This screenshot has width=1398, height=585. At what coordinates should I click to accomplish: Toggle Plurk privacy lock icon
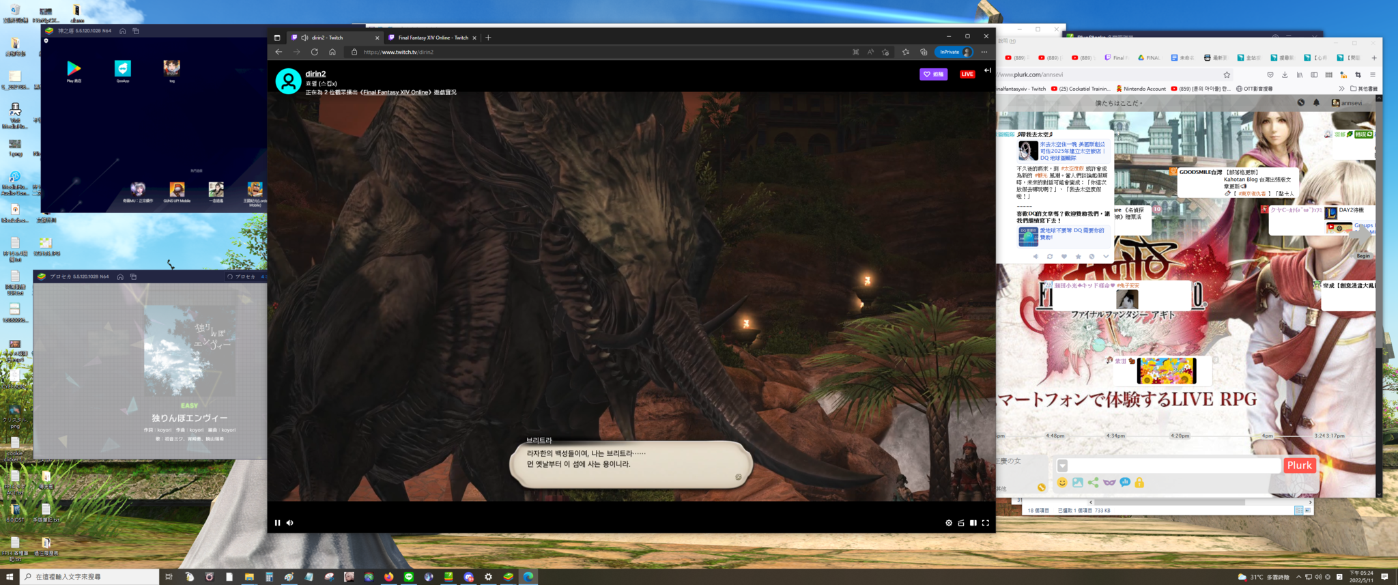[1139, 483]
